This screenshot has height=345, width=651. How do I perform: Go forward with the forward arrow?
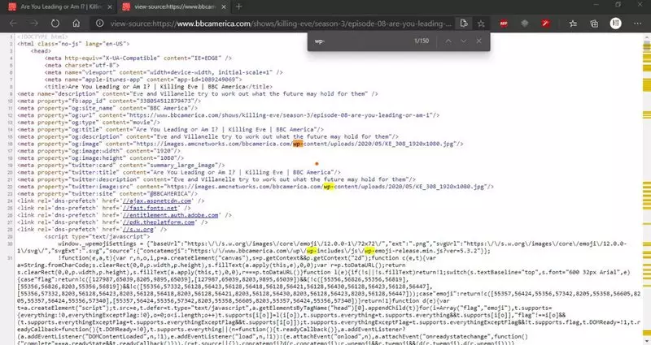click(x=34, y=24)
